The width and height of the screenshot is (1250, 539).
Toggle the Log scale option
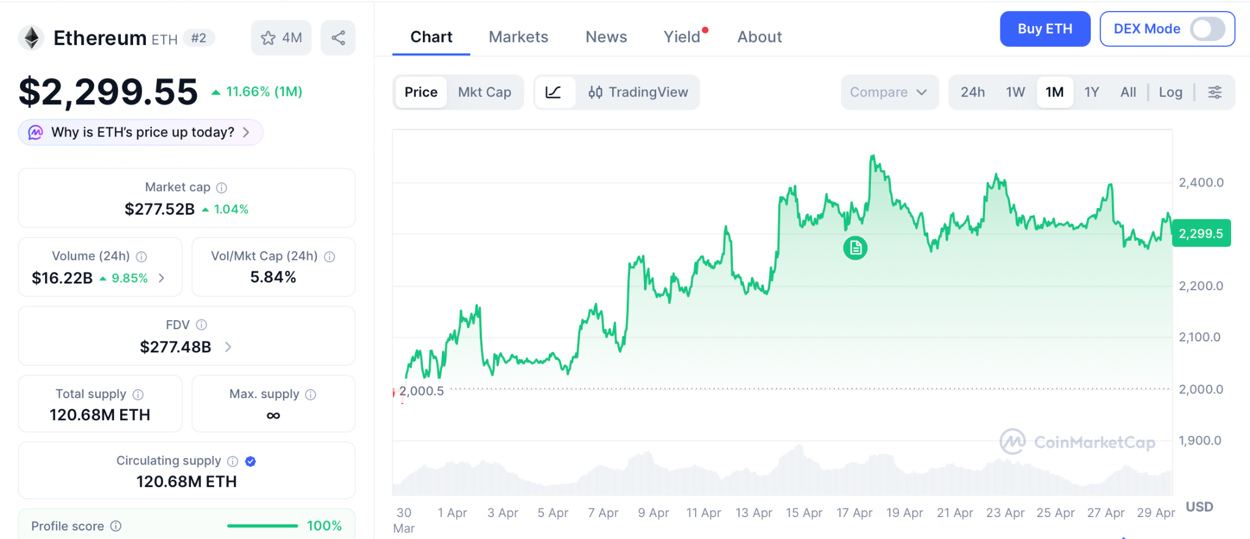click(x=1170, y=92)
